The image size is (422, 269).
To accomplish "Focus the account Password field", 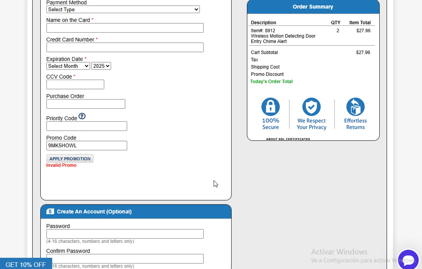I will (125, 234).
